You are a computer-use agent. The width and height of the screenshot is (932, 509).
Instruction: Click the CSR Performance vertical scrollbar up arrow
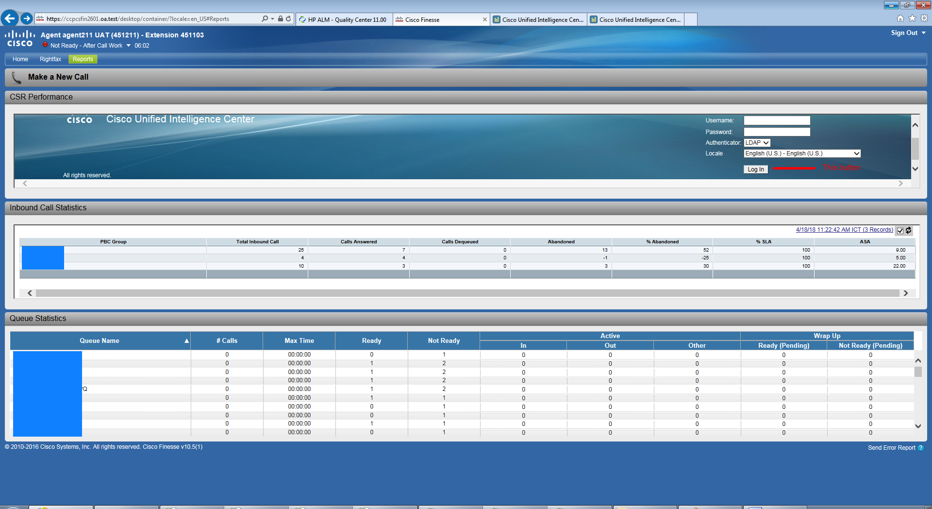pyautogui.click(x=915, y=125)
